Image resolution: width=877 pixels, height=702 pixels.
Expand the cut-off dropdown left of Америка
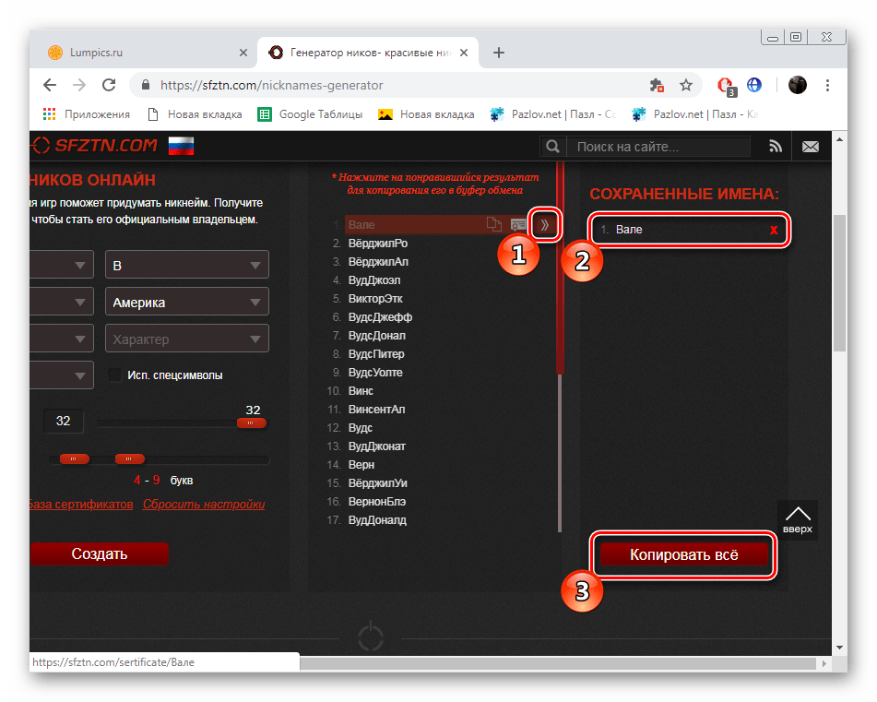(62, 302)
